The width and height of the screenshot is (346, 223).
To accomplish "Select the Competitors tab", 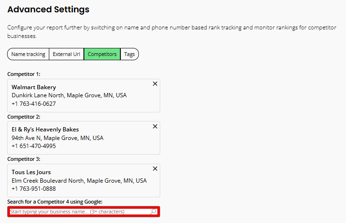I will tap(102, 54).
